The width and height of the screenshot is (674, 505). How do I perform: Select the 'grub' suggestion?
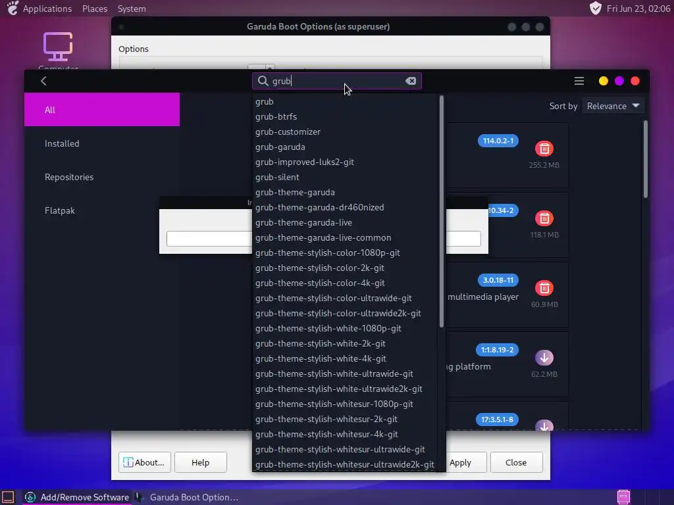(345, 101)
